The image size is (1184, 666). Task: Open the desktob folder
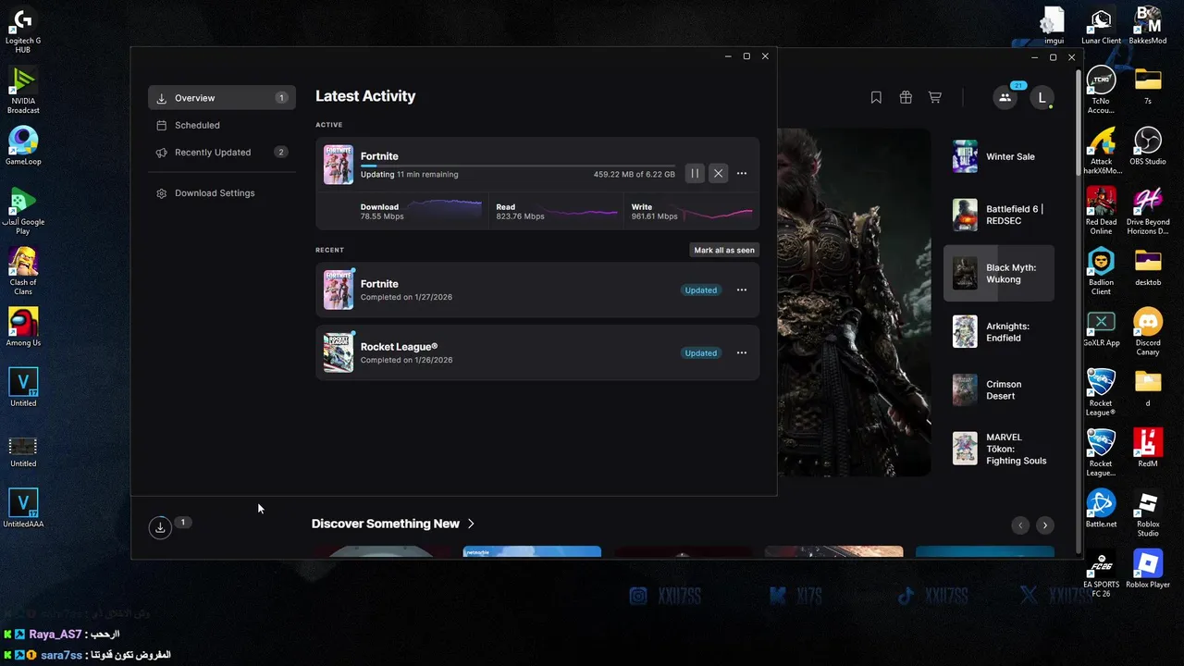1148,267
